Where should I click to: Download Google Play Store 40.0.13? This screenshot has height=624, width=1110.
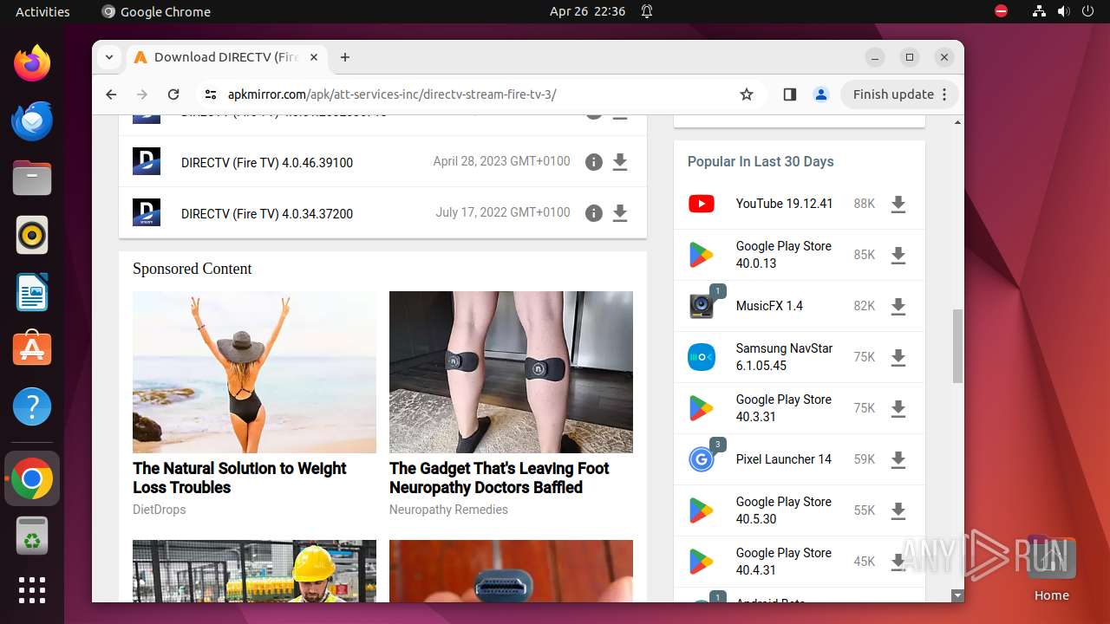(x=898, y=256)
